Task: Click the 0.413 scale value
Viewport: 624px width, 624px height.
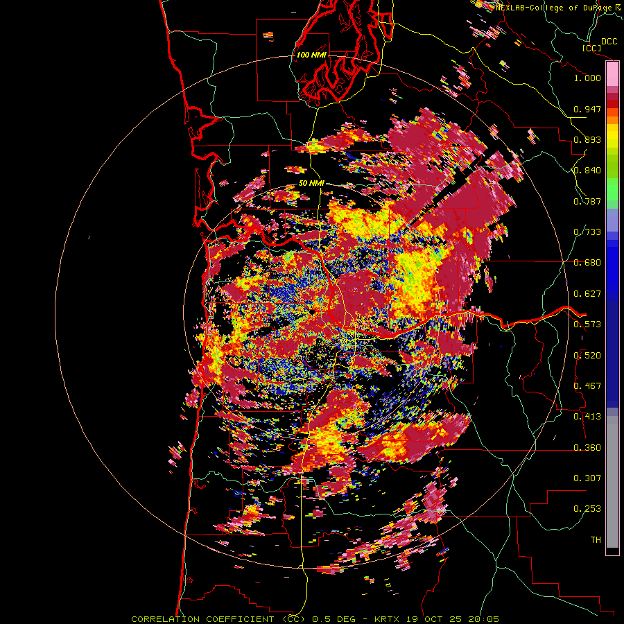Action: [x=587, y=417]
